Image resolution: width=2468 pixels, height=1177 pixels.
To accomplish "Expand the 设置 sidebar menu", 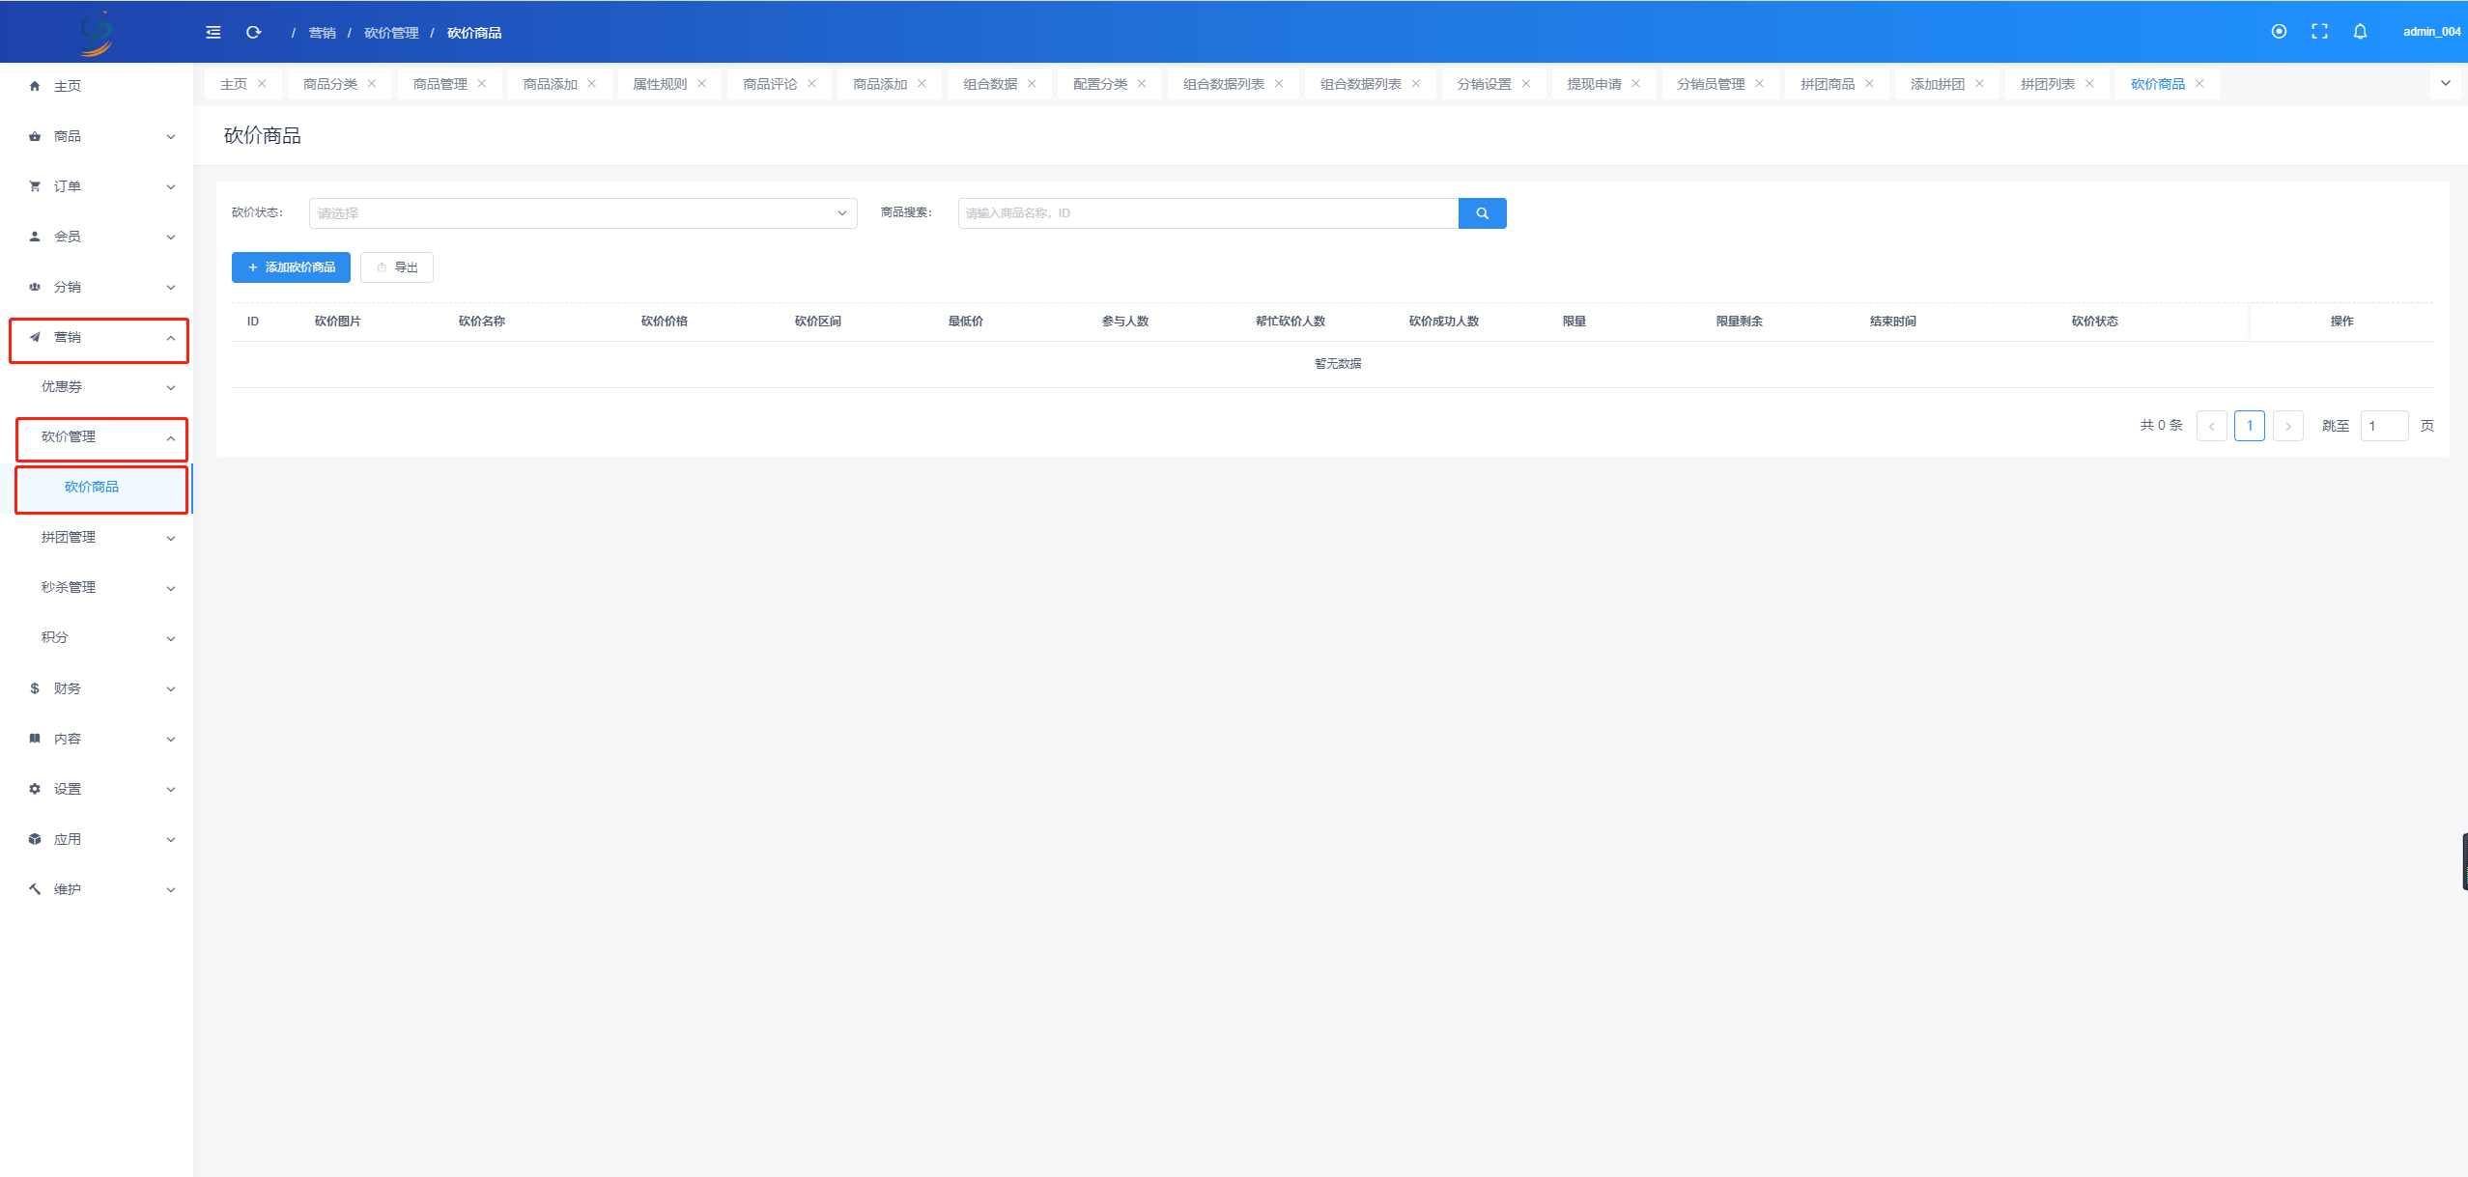I will pyautogui.click(x=97, y=789).
